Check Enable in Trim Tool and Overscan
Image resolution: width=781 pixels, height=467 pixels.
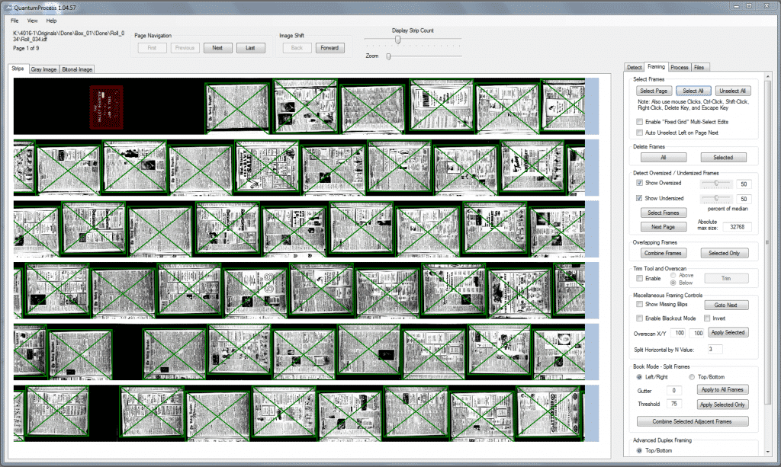click(x=640, y=279)
